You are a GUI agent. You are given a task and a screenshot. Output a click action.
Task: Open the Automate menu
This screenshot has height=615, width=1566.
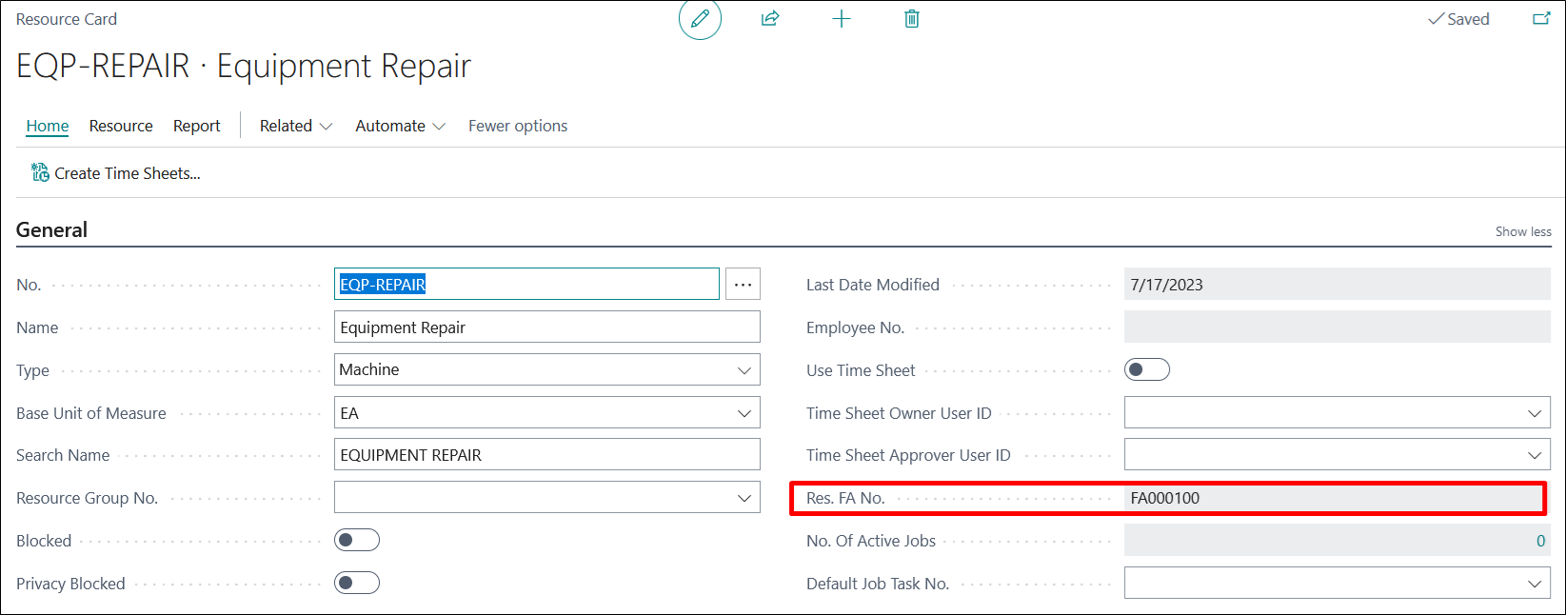[400, 126]
